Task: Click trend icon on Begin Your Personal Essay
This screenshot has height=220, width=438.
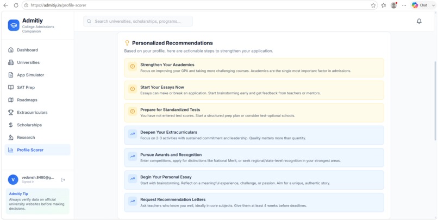Action: (133, 178)
